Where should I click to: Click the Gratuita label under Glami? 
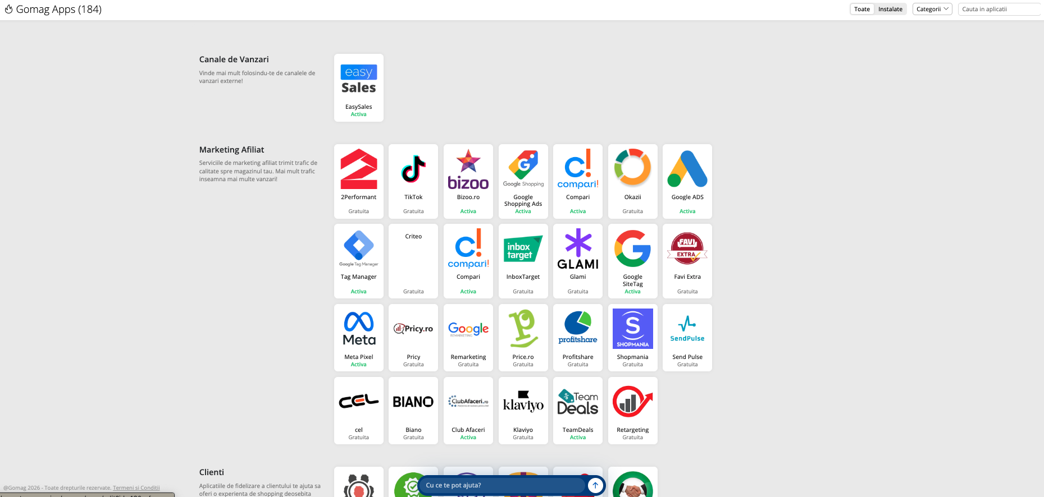(578, 292)
